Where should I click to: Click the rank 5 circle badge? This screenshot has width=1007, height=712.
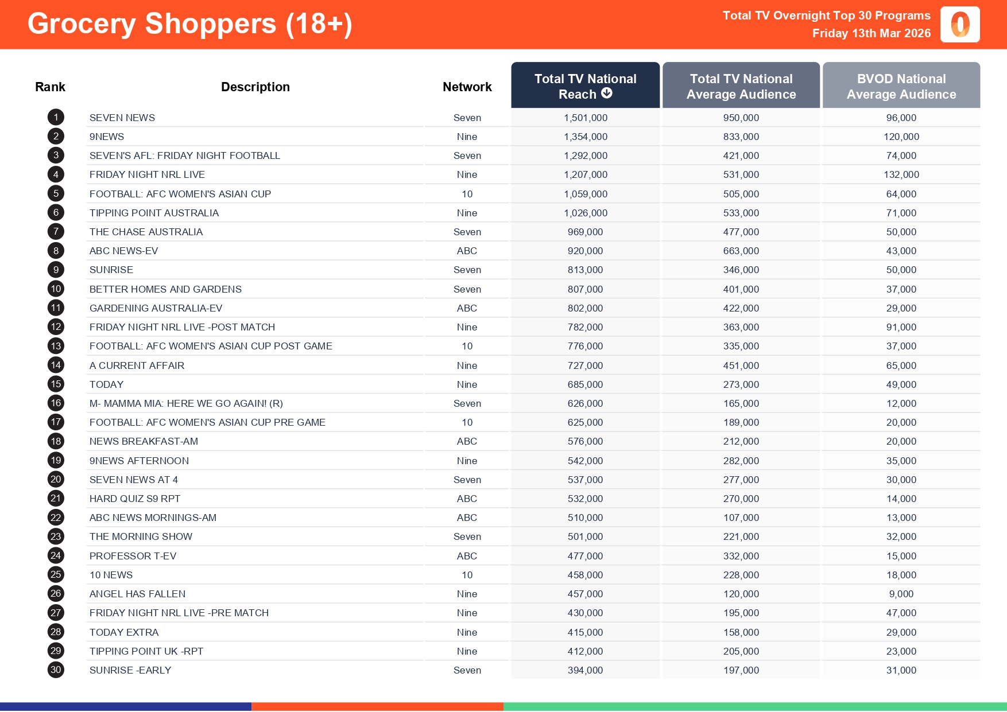click(x=56, y=194)
